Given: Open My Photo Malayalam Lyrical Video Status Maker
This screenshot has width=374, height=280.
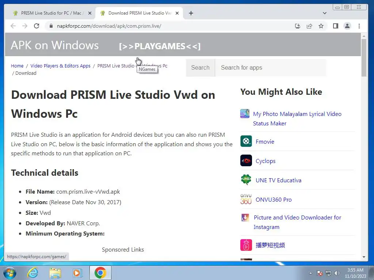Looking at the screenshot, I should click(x=297, y=118).
